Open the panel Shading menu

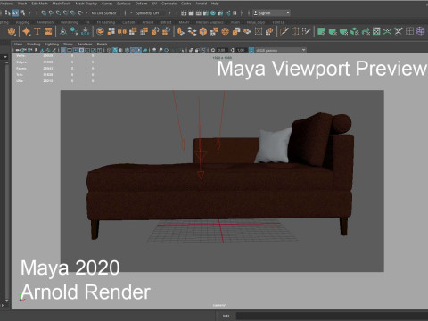point(33,44)
